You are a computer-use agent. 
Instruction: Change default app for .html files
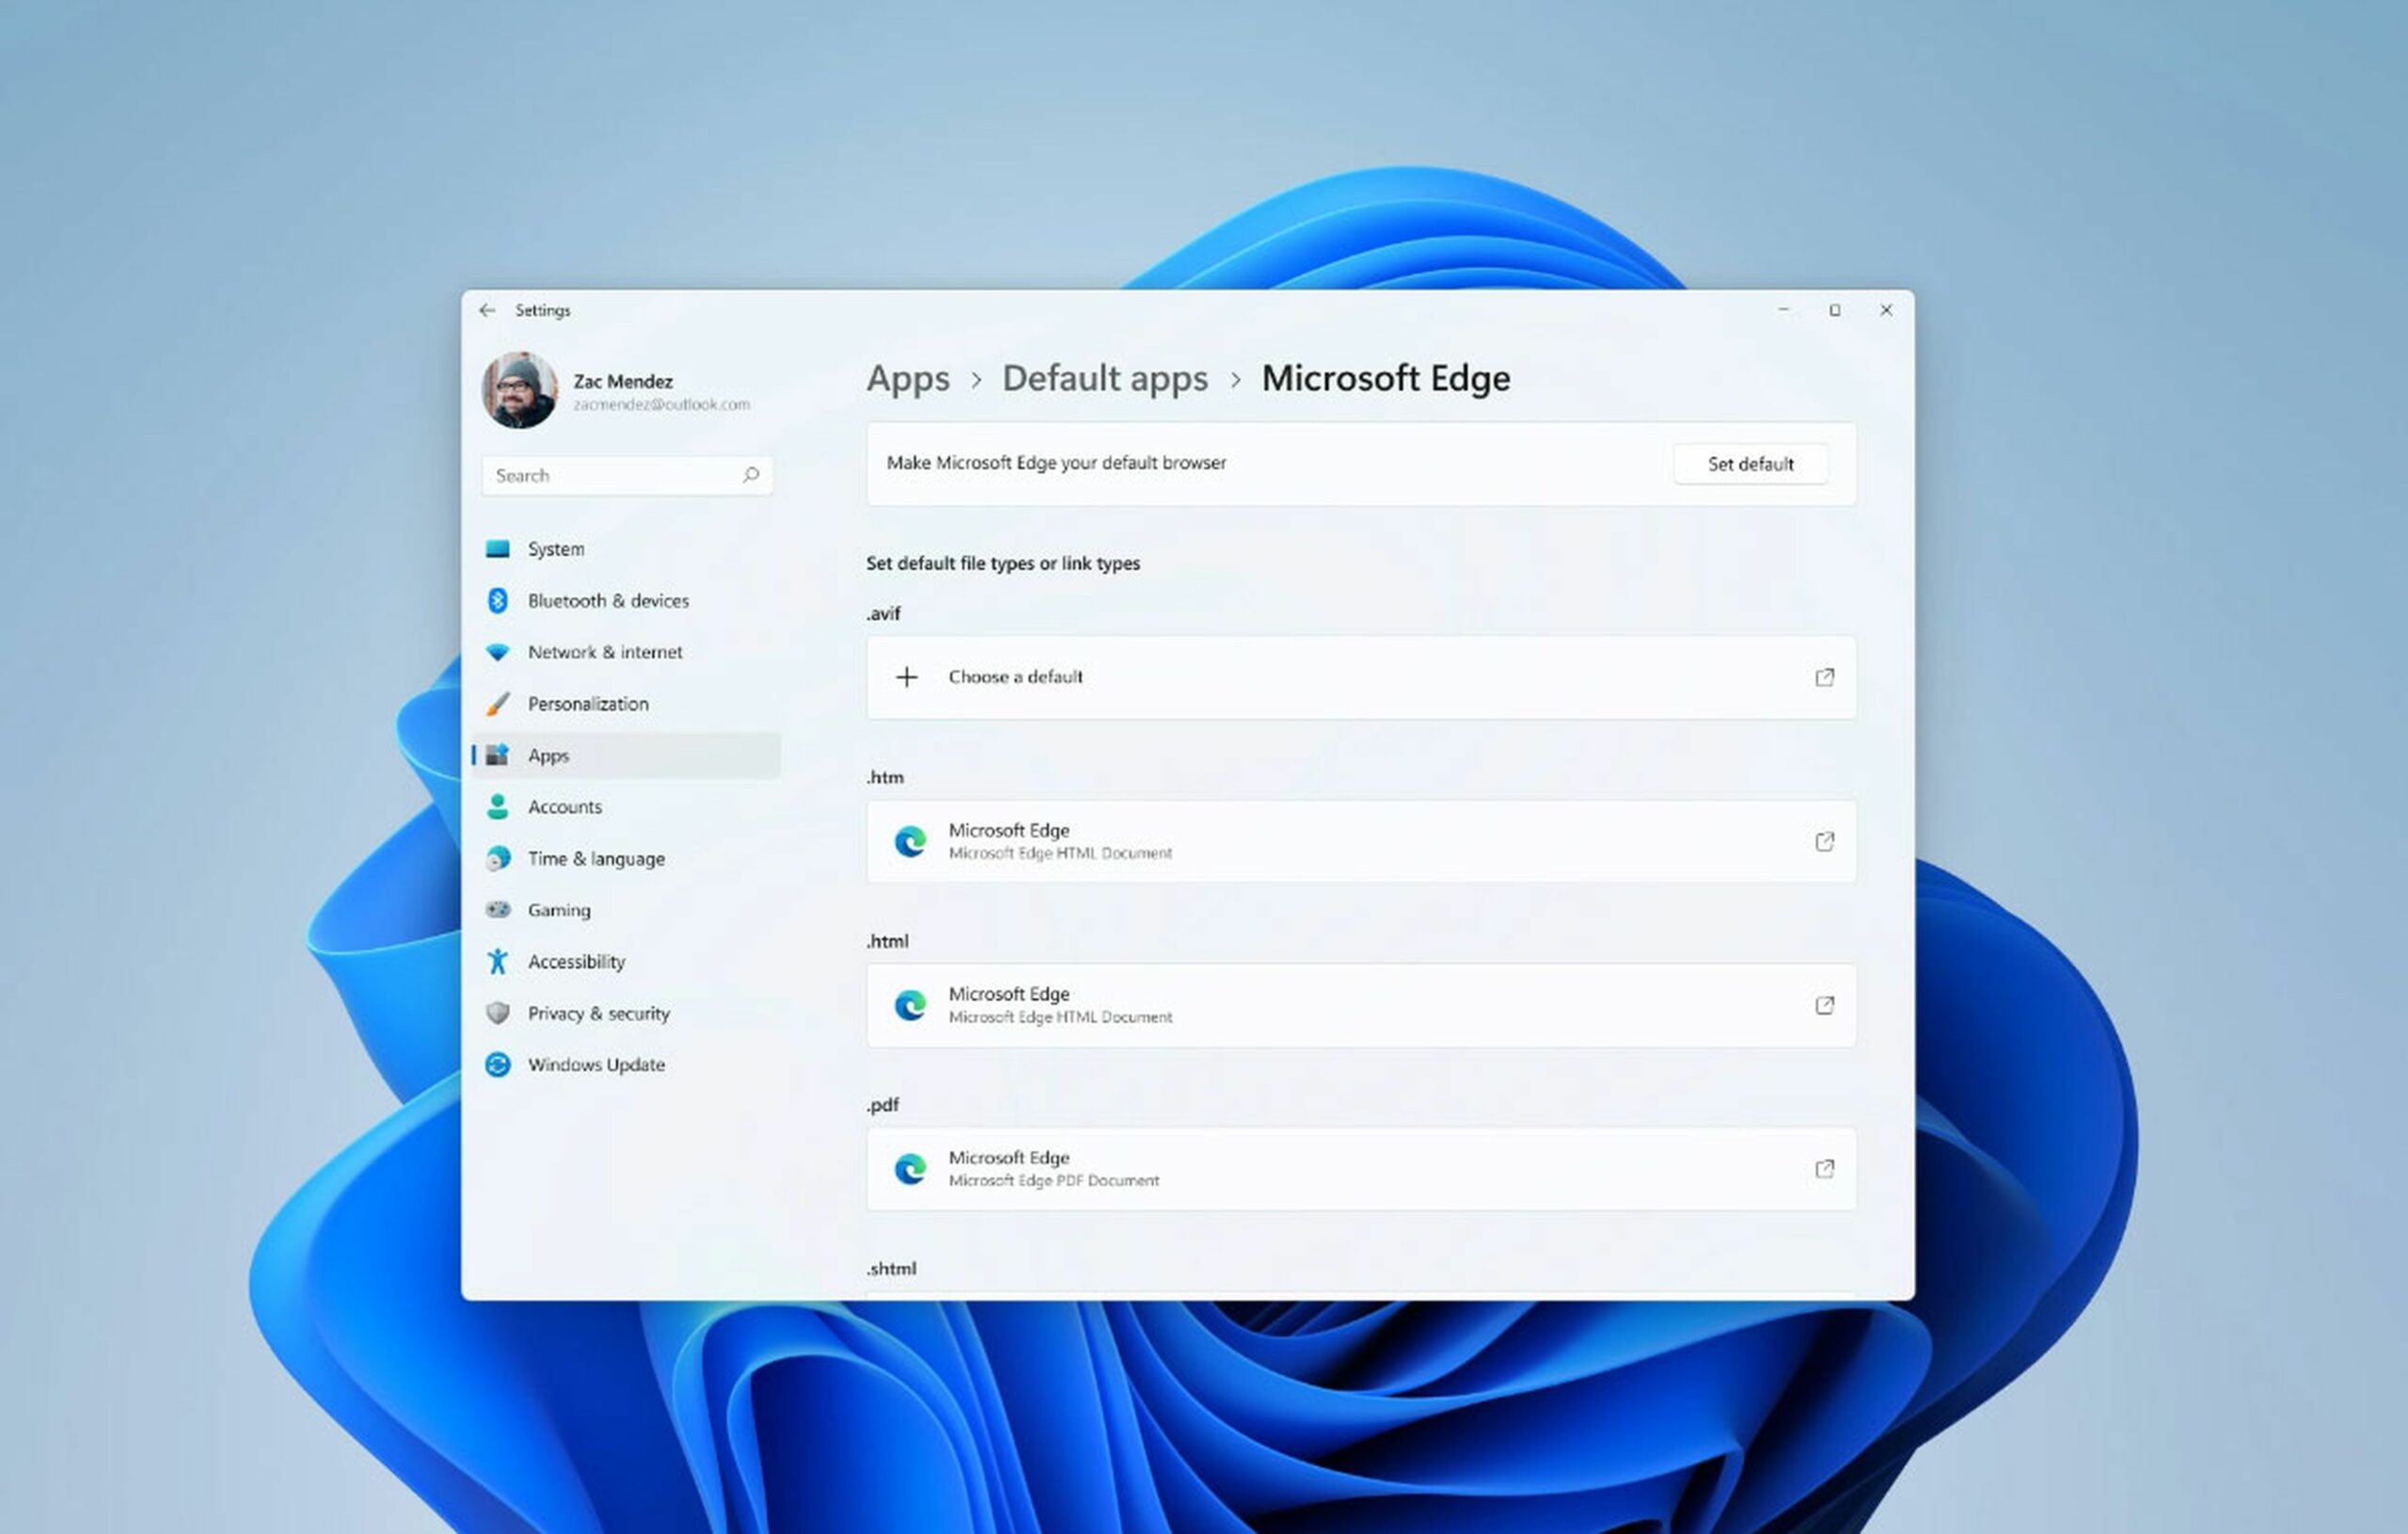click(x=1361, y=1005)
